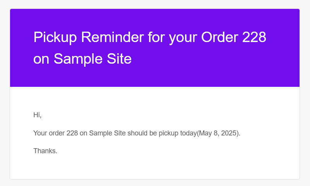Click the word "Your" starting the body sentence

pyautogui.click(x=40, y=133)
